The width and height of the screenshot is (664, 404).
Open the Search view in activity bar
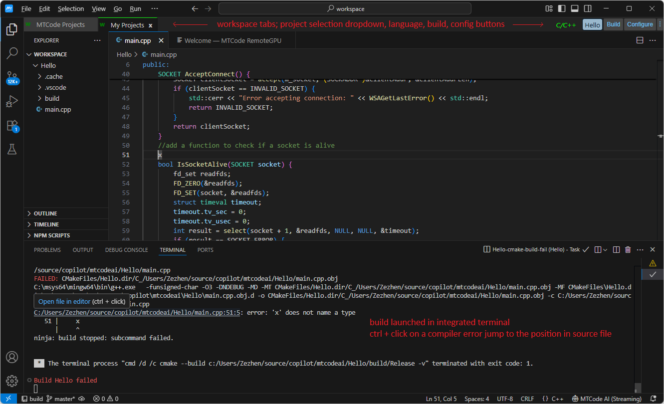click(x=12, y=53)
